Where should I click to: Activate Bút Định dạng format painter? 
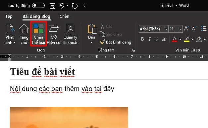pos(115,42)
